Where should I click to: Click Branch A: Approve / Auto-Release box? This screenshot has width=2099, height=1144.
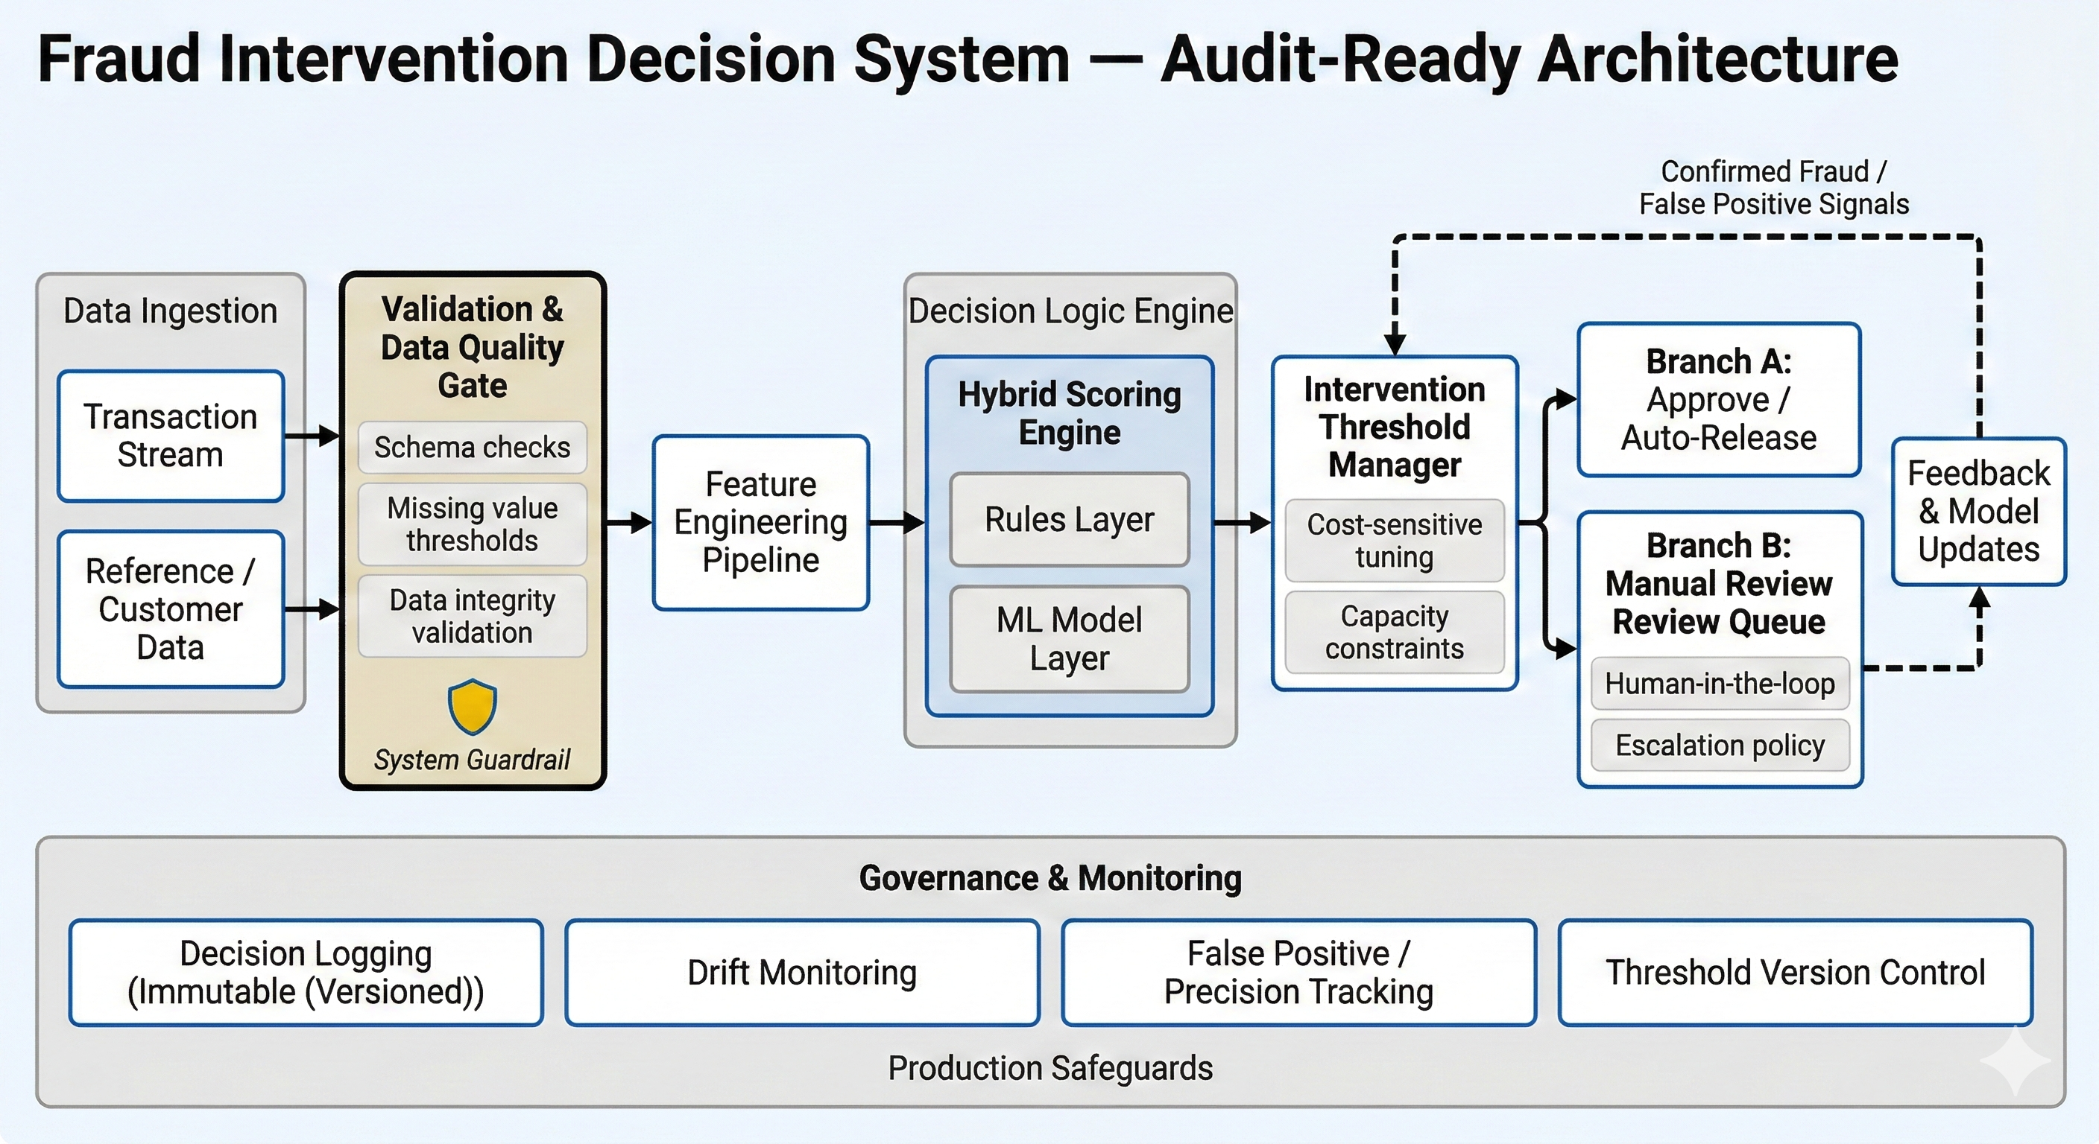tap(1720, 400)
